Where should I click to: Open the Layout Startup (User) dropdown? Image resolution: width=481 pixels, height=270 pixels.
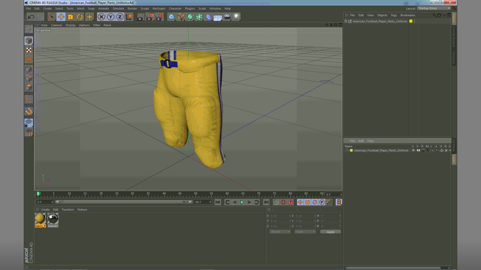click(434, 8)
